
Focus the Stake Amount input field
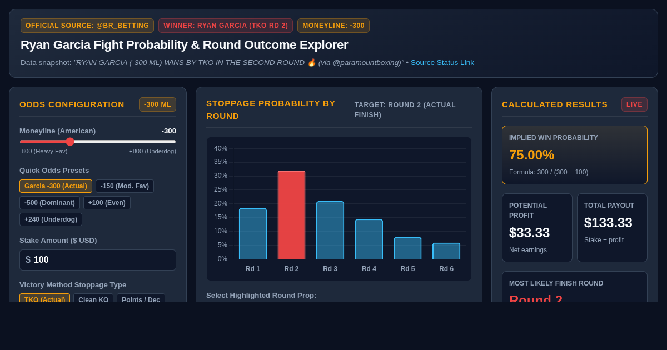click(x=98, y=260)
